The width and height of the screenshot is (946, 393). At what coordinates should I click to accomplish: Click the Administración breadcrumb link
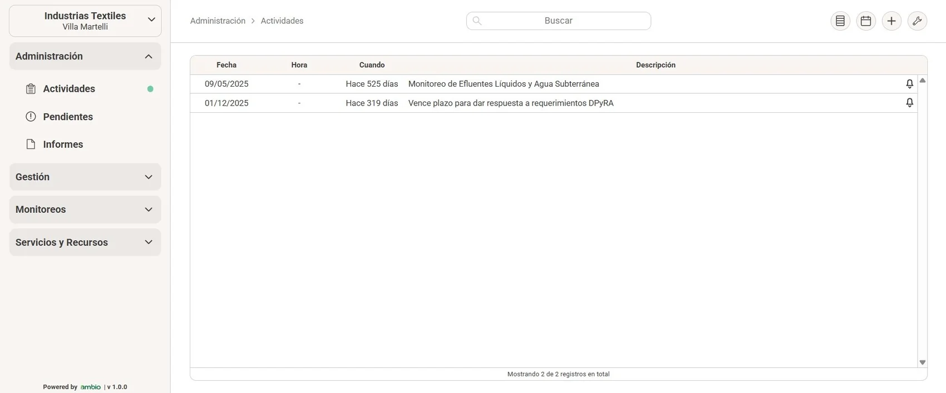[x=218, y=21]
